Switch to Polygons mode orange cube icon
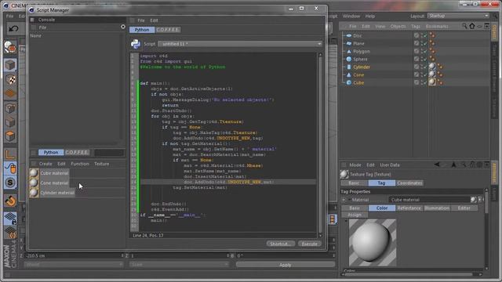Screen dimensions: 502x282 coord(10,136)
